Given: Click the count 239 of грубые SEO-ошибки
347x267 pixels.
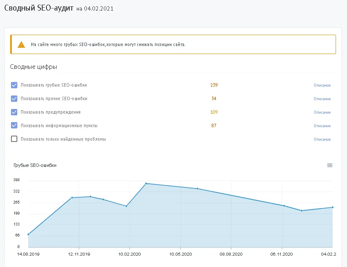Looking at the screenshot, I should click(x=214, y=85).
